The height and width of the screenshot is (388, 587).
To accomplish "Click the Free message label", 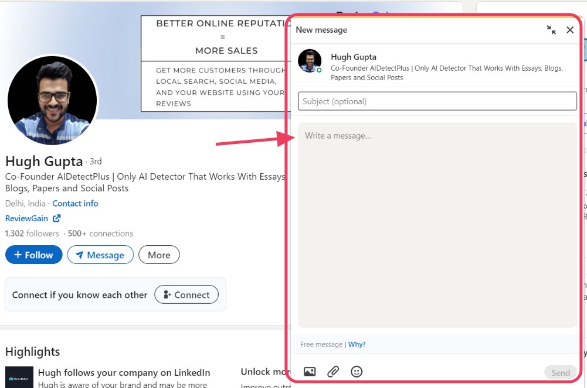I will click(x=321, y=344).
